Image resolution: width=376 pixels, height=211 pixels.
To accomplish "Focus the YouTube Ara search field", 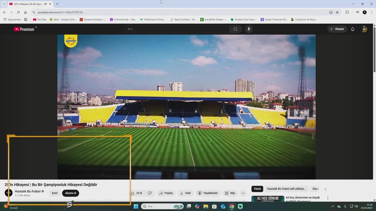I will 176,29.
